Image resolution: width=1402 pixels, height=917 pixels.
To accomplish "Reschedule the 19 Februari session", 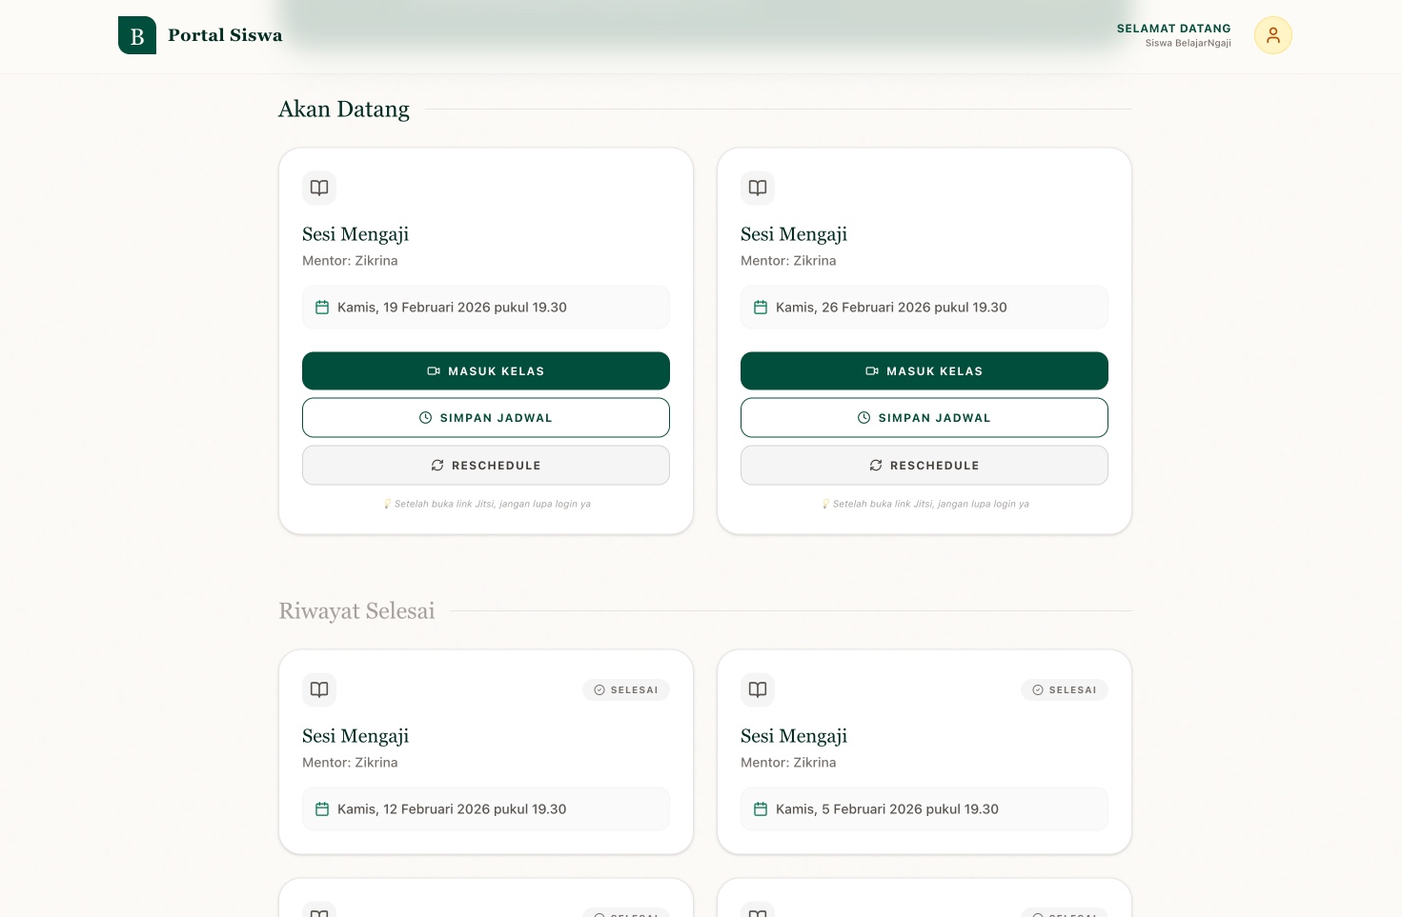I will (x=486, y=466).
